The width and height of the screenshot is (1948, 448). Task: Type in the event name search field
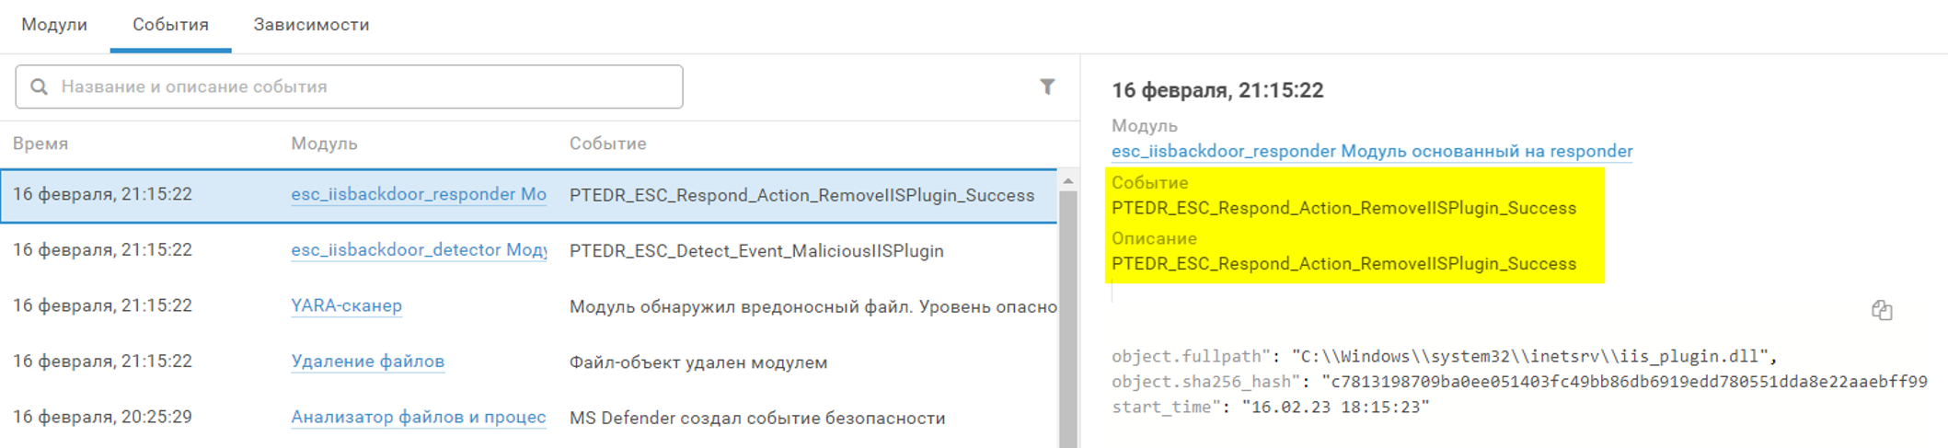coord(368,86)
